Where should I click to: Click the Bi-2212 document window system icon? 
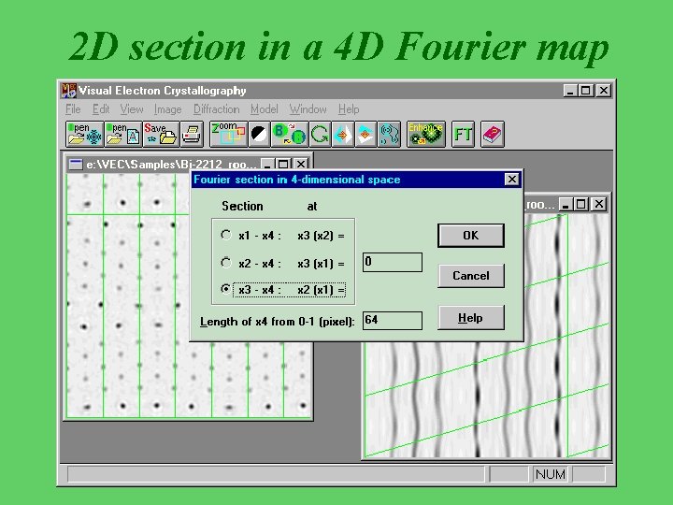click(76, 164)
